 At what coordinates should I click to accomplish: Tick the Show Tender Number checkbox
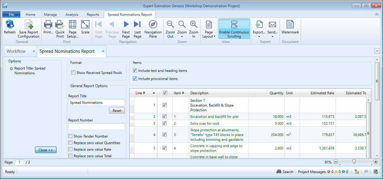[x=70, y=136]
